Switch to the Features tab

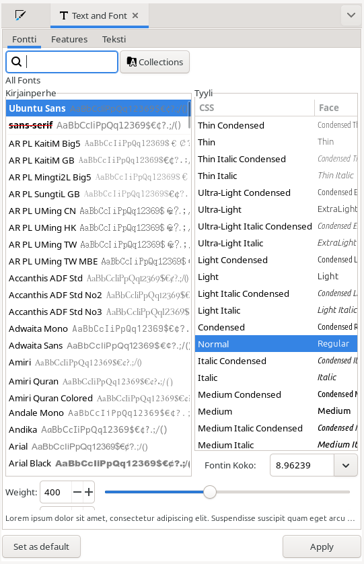coord(69,39)
